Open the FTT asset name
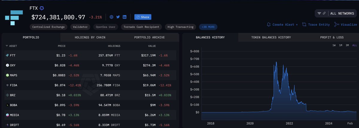Screen dimensions: 359x128 click(x=13, y=55)
